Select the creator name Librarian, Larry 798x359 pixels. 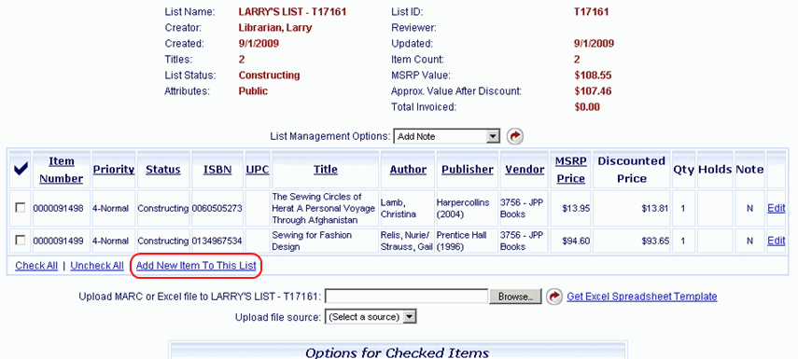tap(275, 27)
